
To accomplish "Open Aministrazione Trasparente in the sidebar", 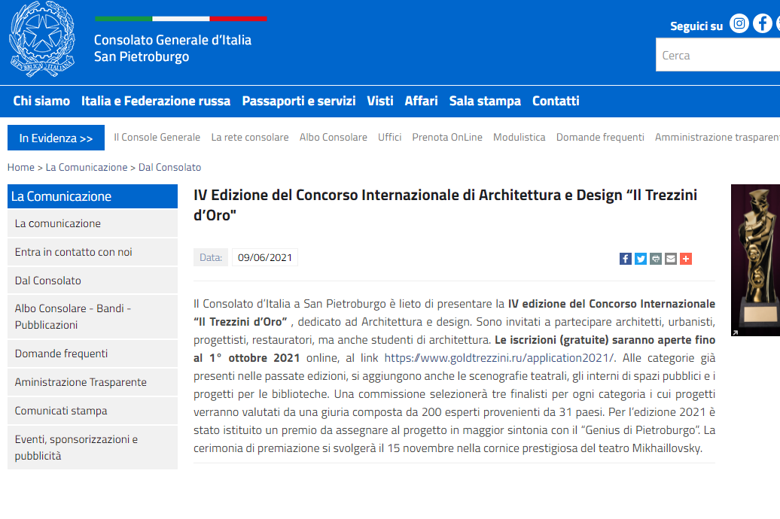I will [93, 382].
